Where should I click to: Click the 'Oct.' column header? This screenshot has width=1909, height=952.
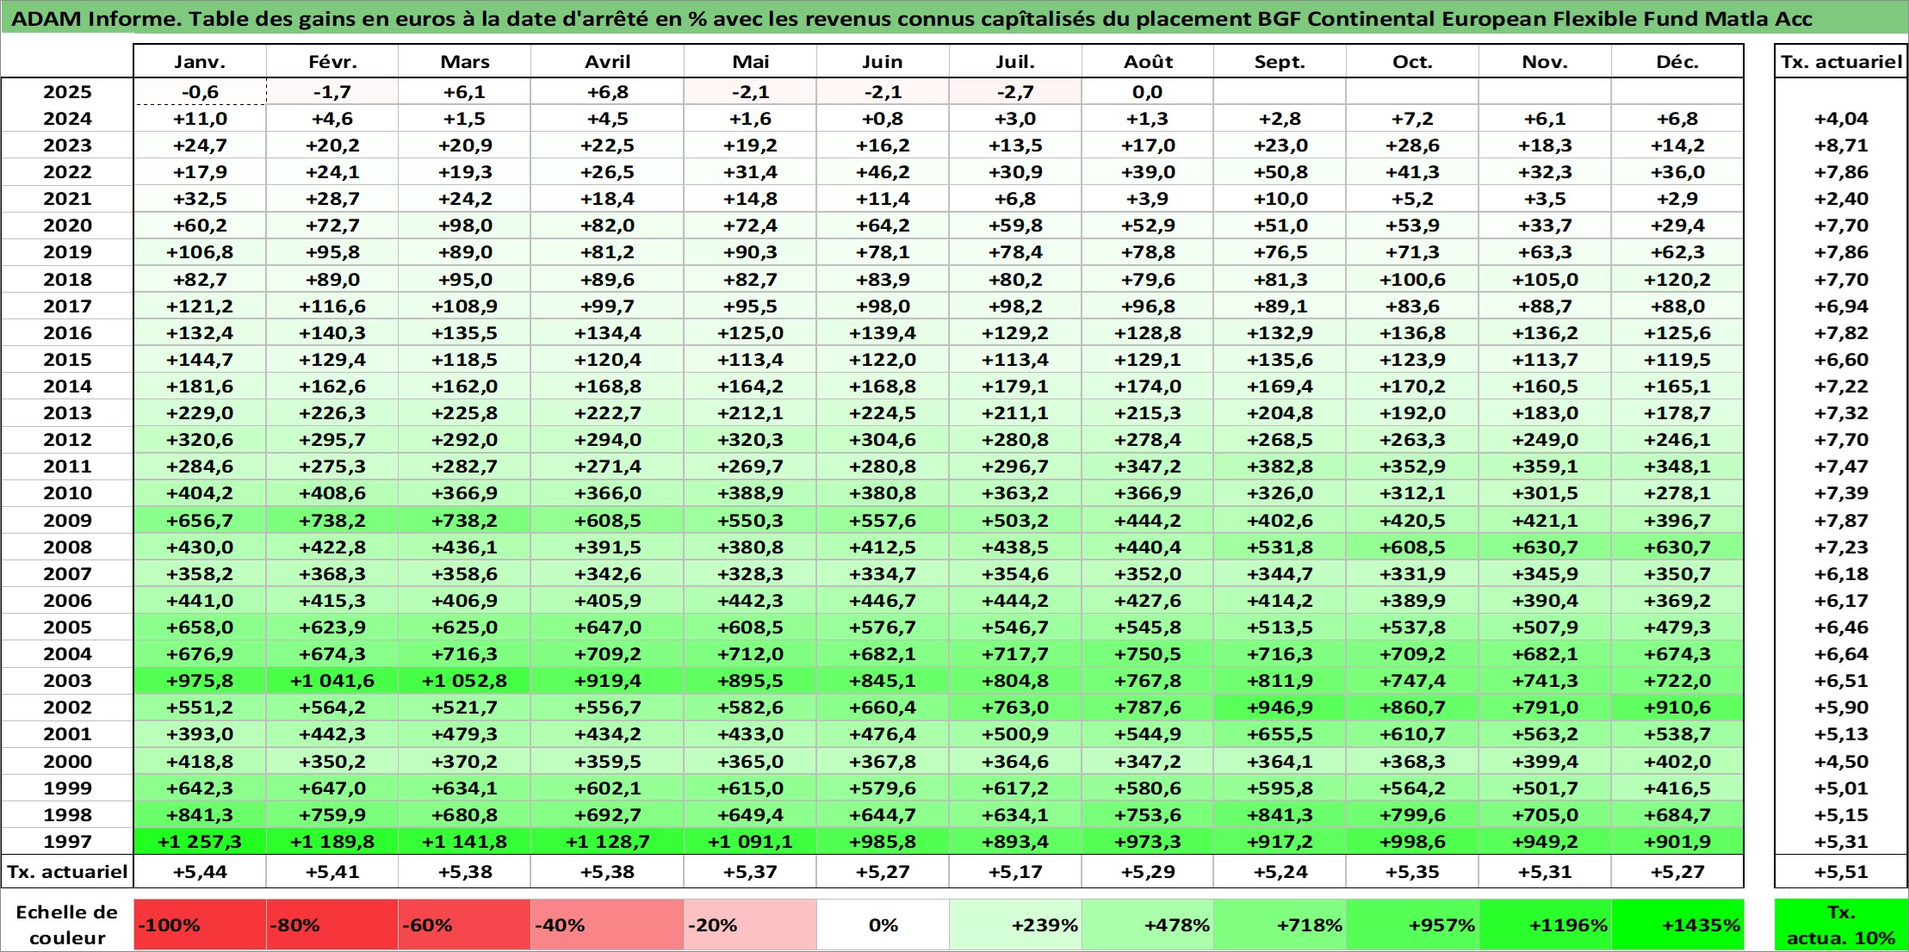[1412, 62]
